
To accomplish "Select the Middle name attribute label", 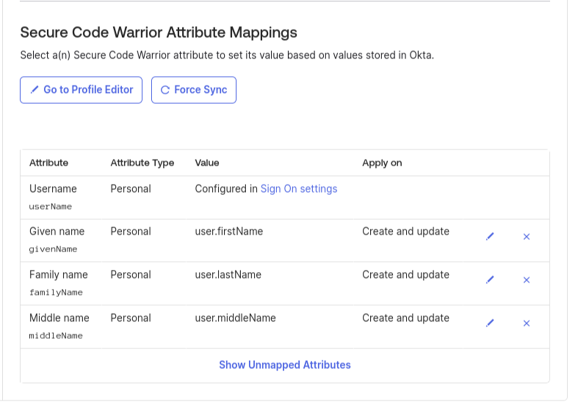I will pos(59,318).
